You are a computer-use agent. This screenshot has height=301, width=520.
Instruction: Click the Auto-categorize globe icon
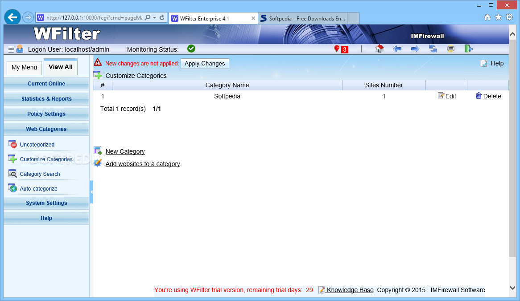click(x=12, y=188)
